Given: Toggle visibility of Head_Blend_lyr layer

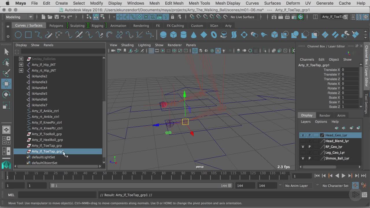Looking at the screenshot, I should pyautogui.click(x=303, y=141).
